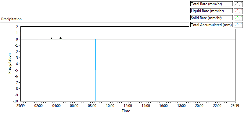Screen dimensions: 244x113
Task: Click the rate peak near 04:30
Action: coord(60,38)
